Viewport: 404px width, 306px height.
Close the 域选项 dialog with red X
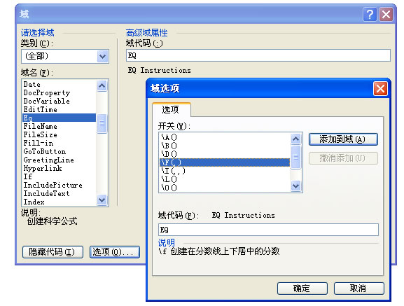click(x=380, y=89)
